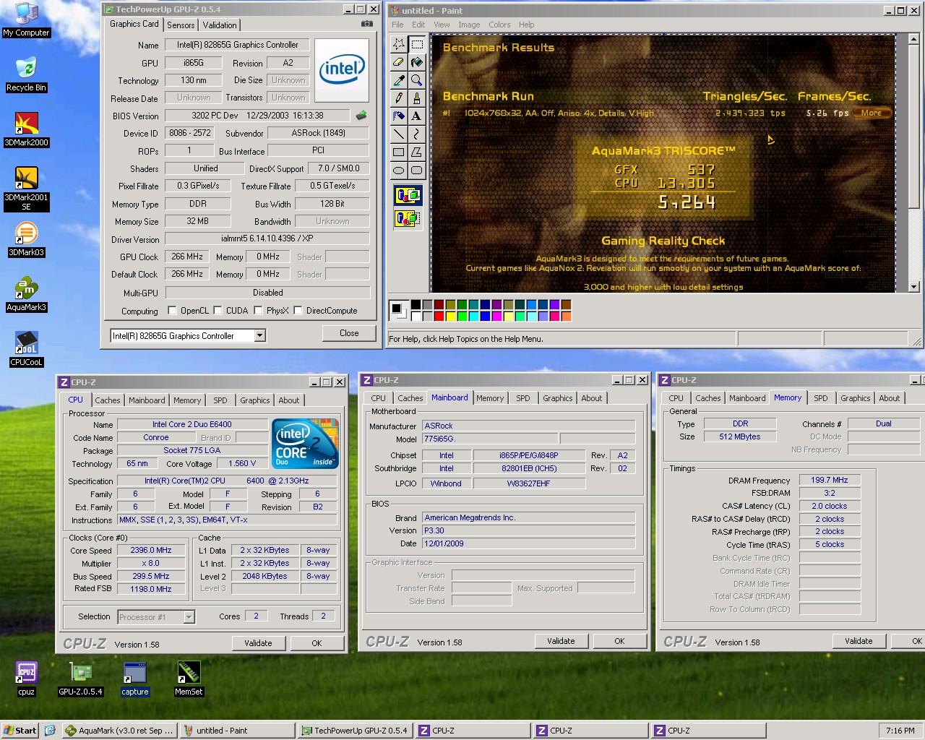The height and width of the screenshot is (740, 925).
Task: Click the Driver Version field in GPU-Z
Action: (267, 238)
